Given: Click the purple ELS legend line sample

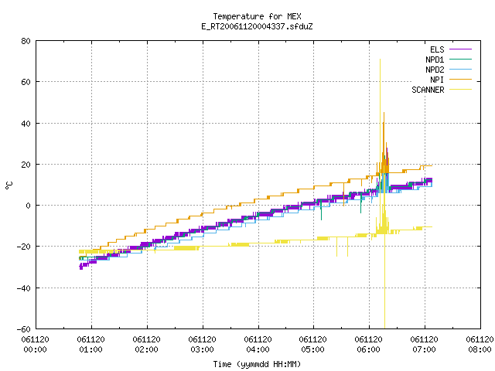Looking at the screenshot, I should pyautogui.click(x=460, y=49).
